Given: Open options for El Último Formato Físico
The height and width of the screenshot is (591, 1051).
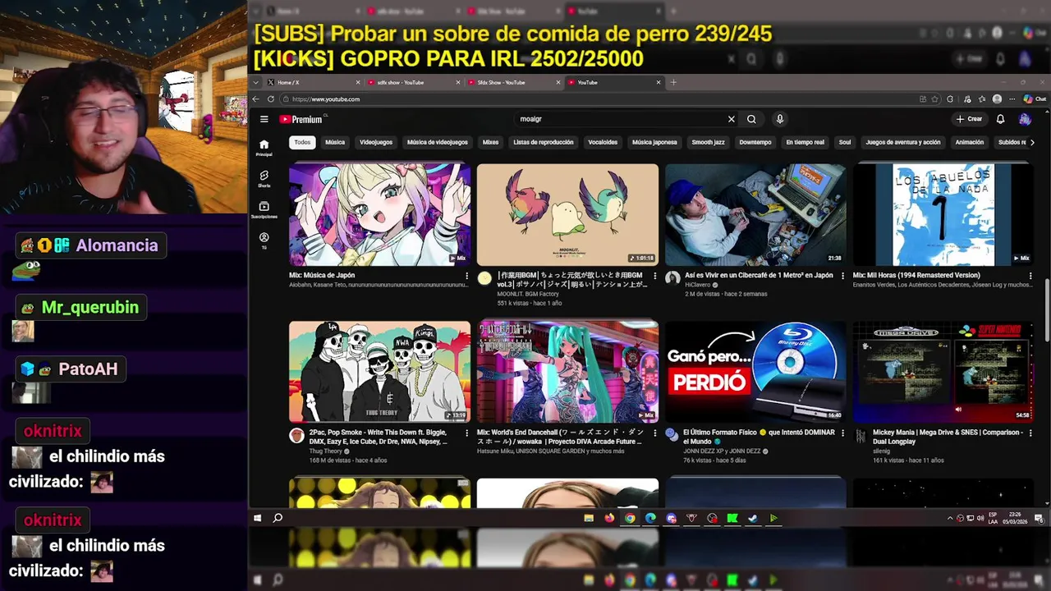Looking at the screenshot, I should (x=843, y=433).
